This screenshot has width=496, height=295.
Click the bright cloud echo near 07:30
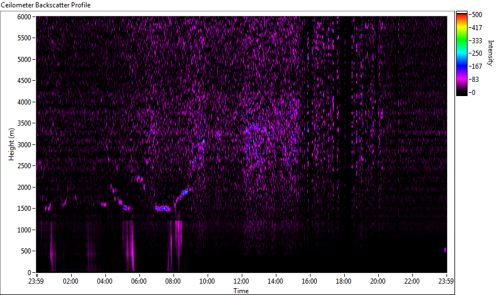(163, 209)
